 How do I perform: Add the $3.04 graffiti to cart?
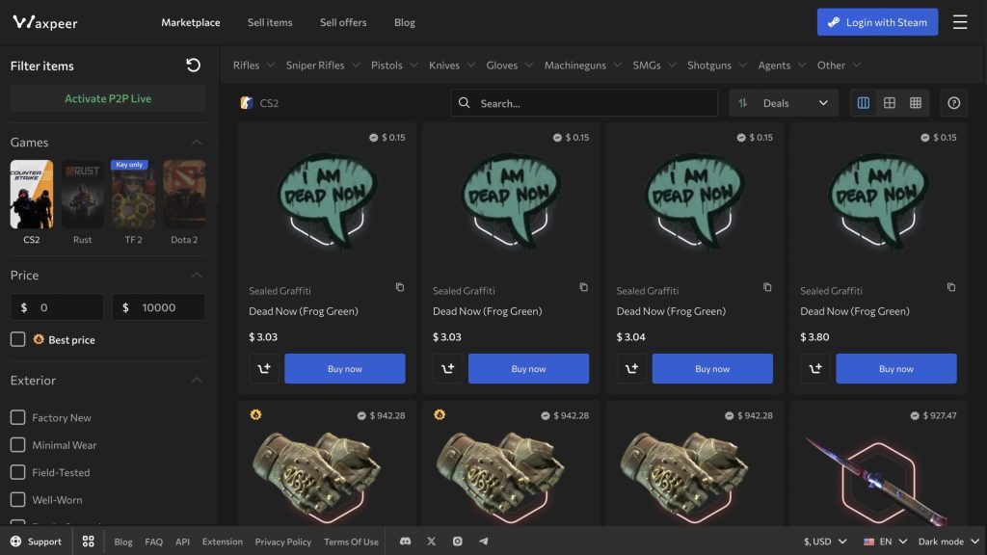[631, 369]
